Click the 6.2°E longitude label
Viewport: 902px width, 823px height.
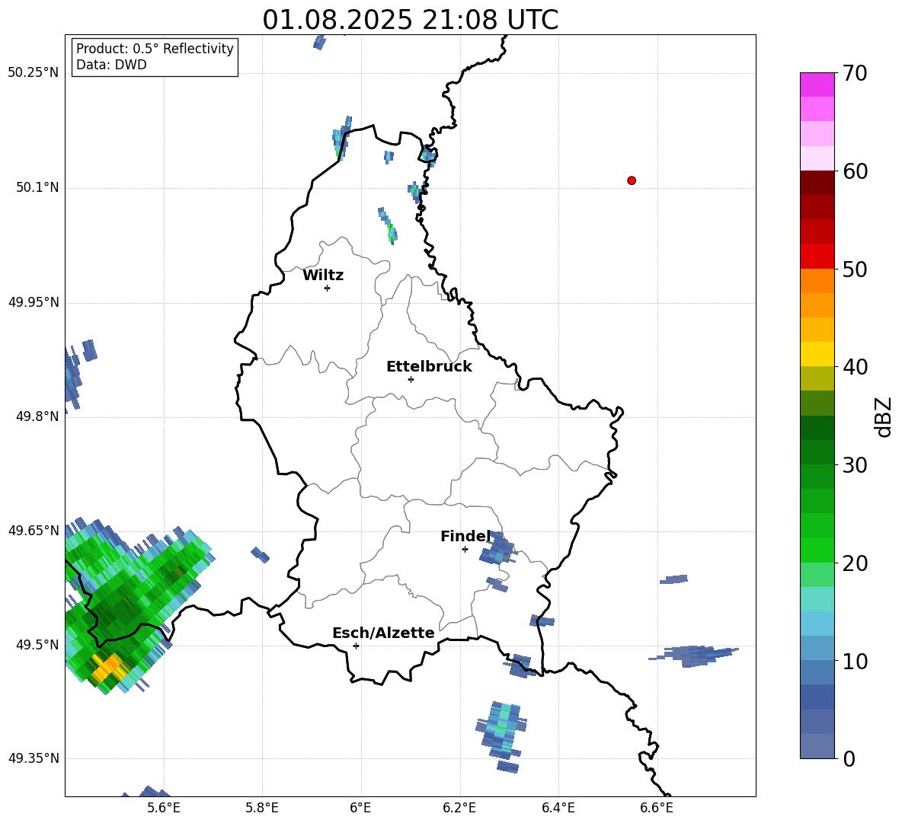(459, 808)
